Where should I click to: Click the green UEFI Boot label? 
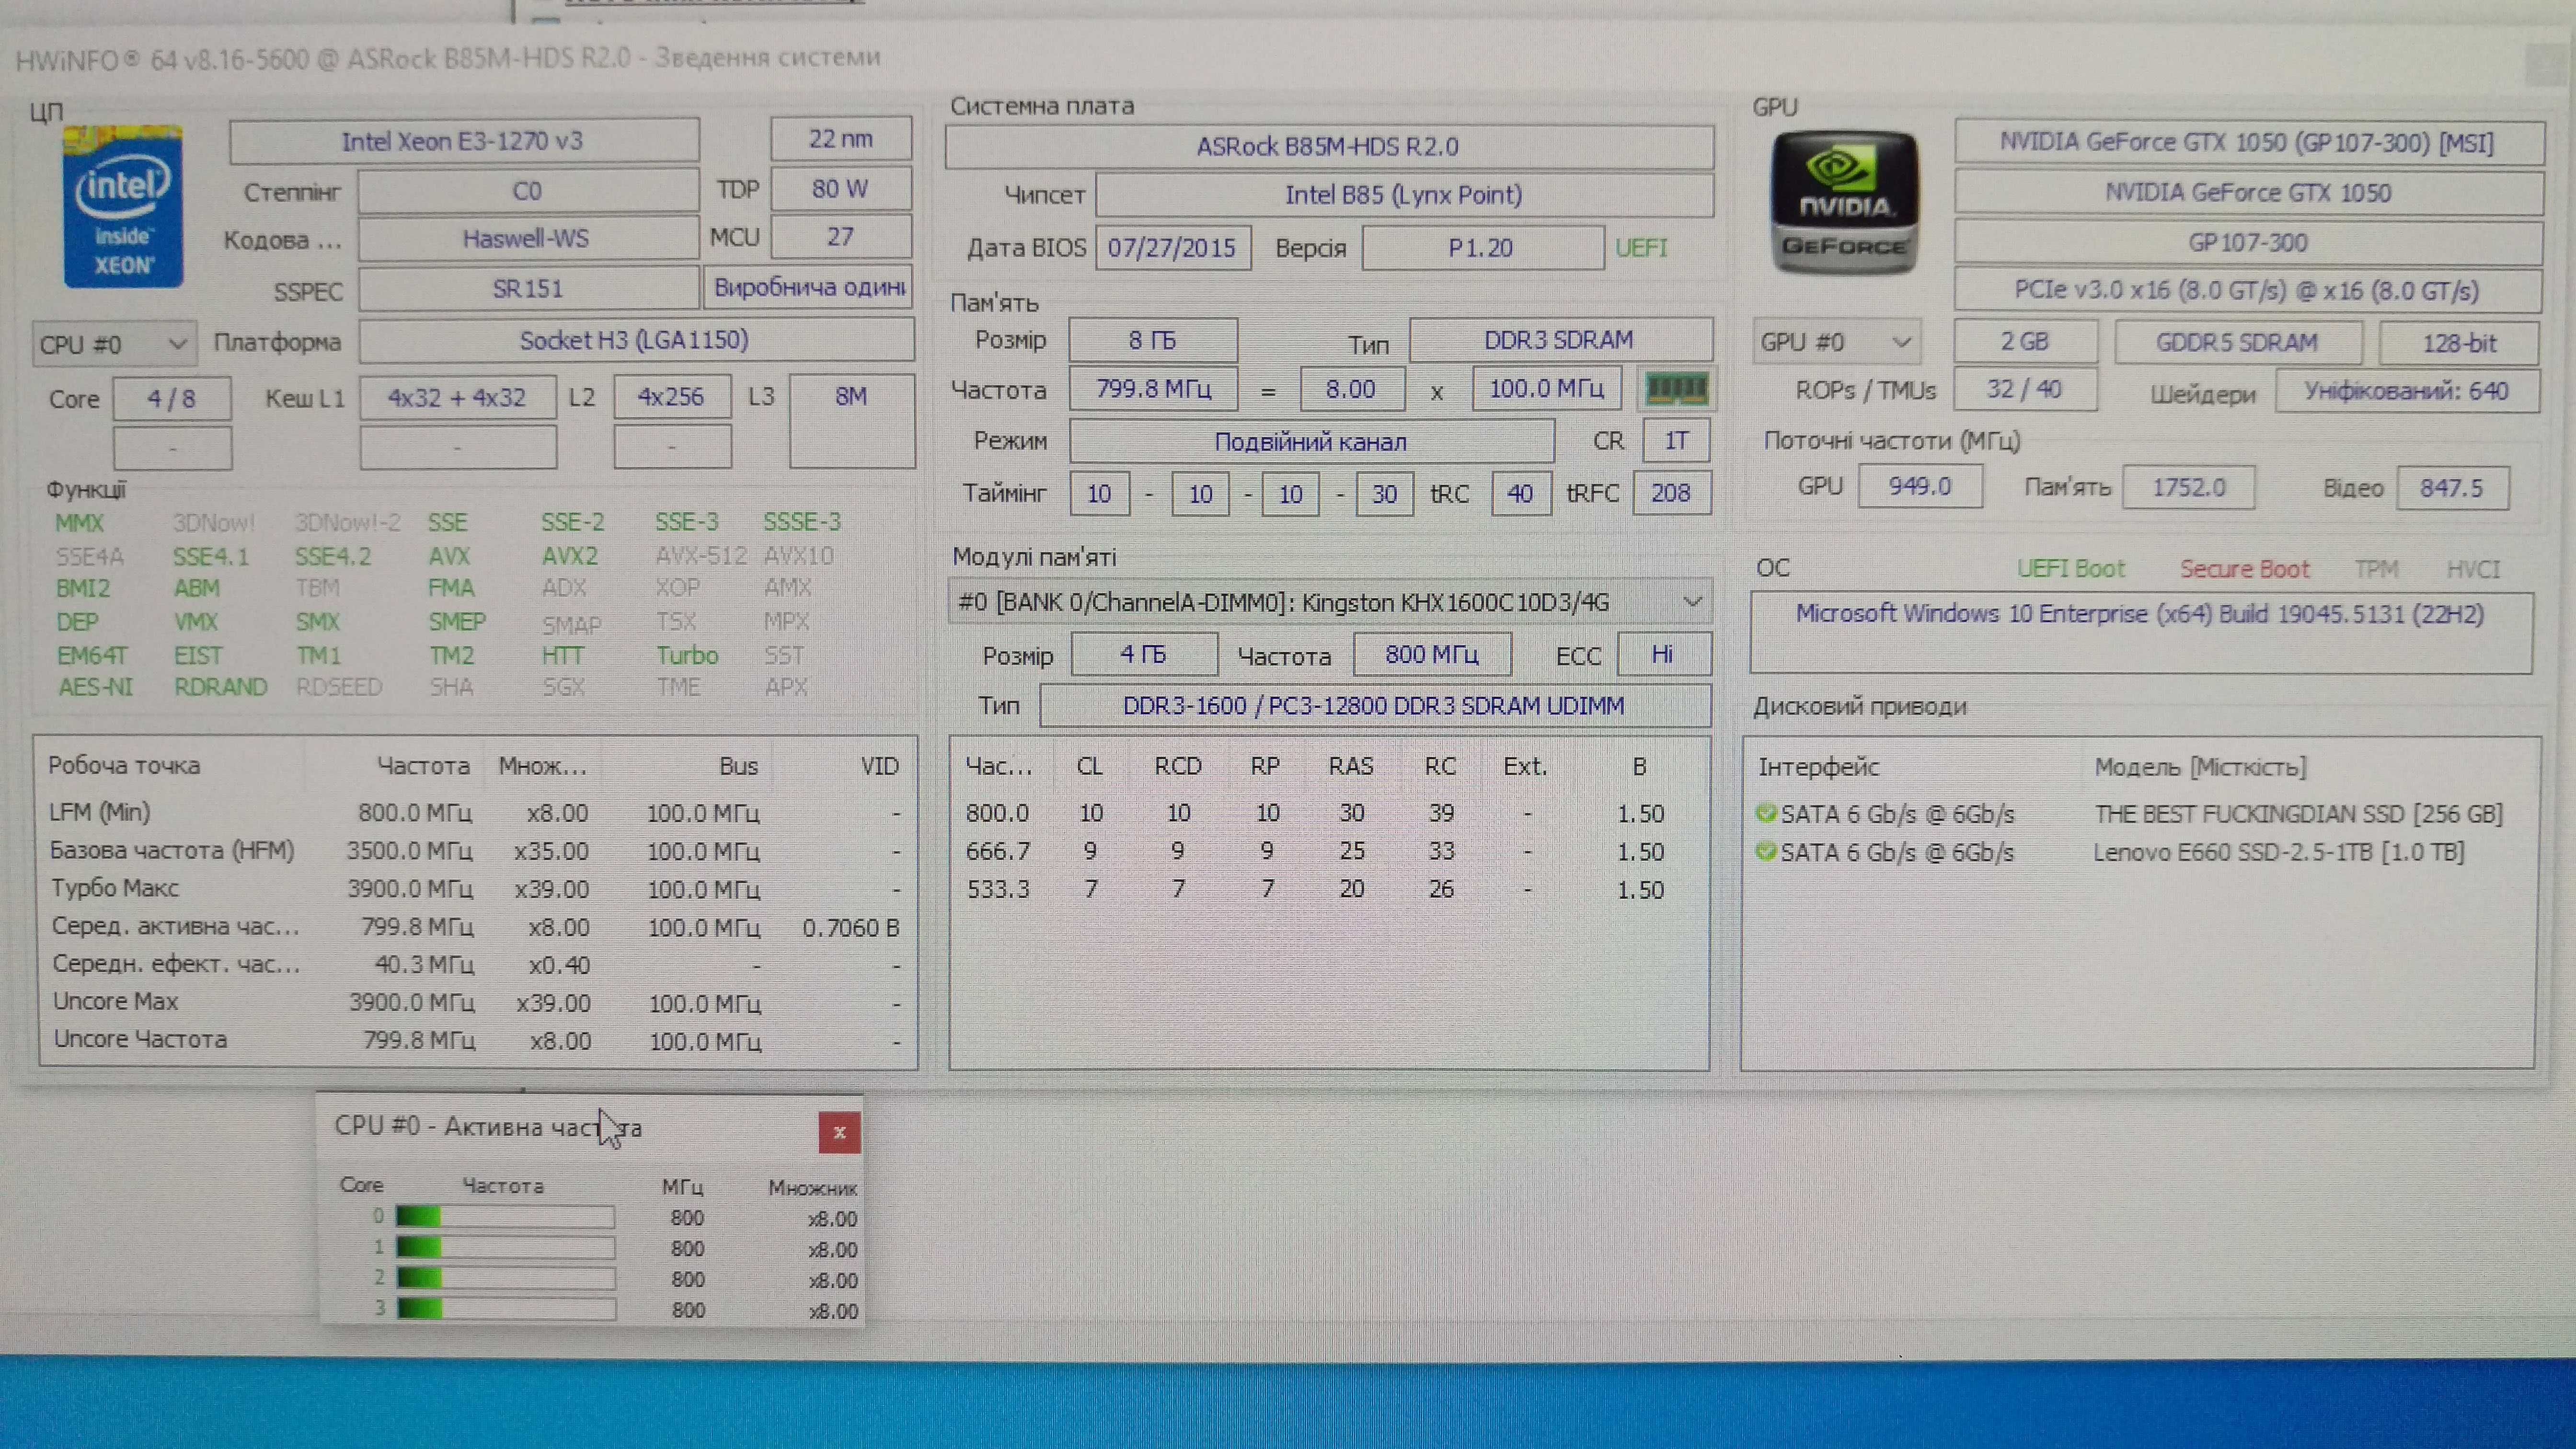pos(2070,569)
